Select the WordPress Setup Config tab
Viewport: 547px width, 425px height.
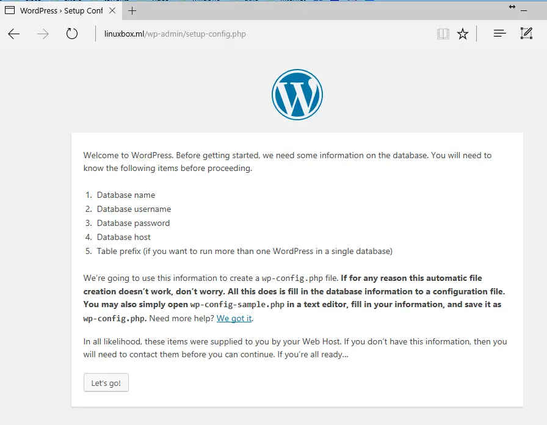[61, 10]
